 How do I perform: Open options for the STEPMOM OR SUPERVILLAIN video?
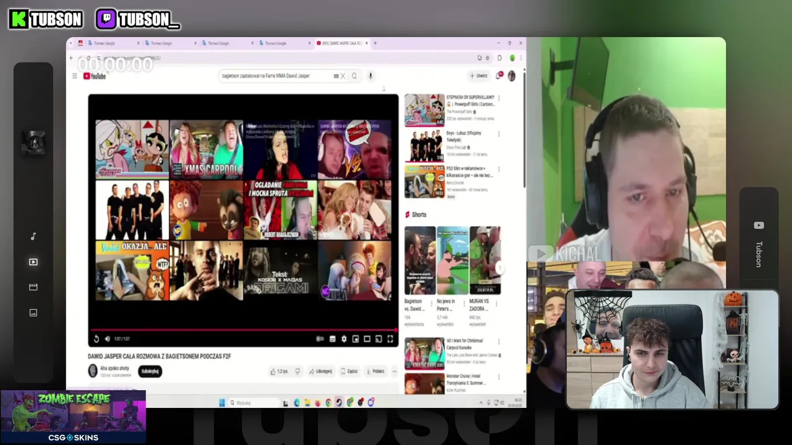click(499, 98)
